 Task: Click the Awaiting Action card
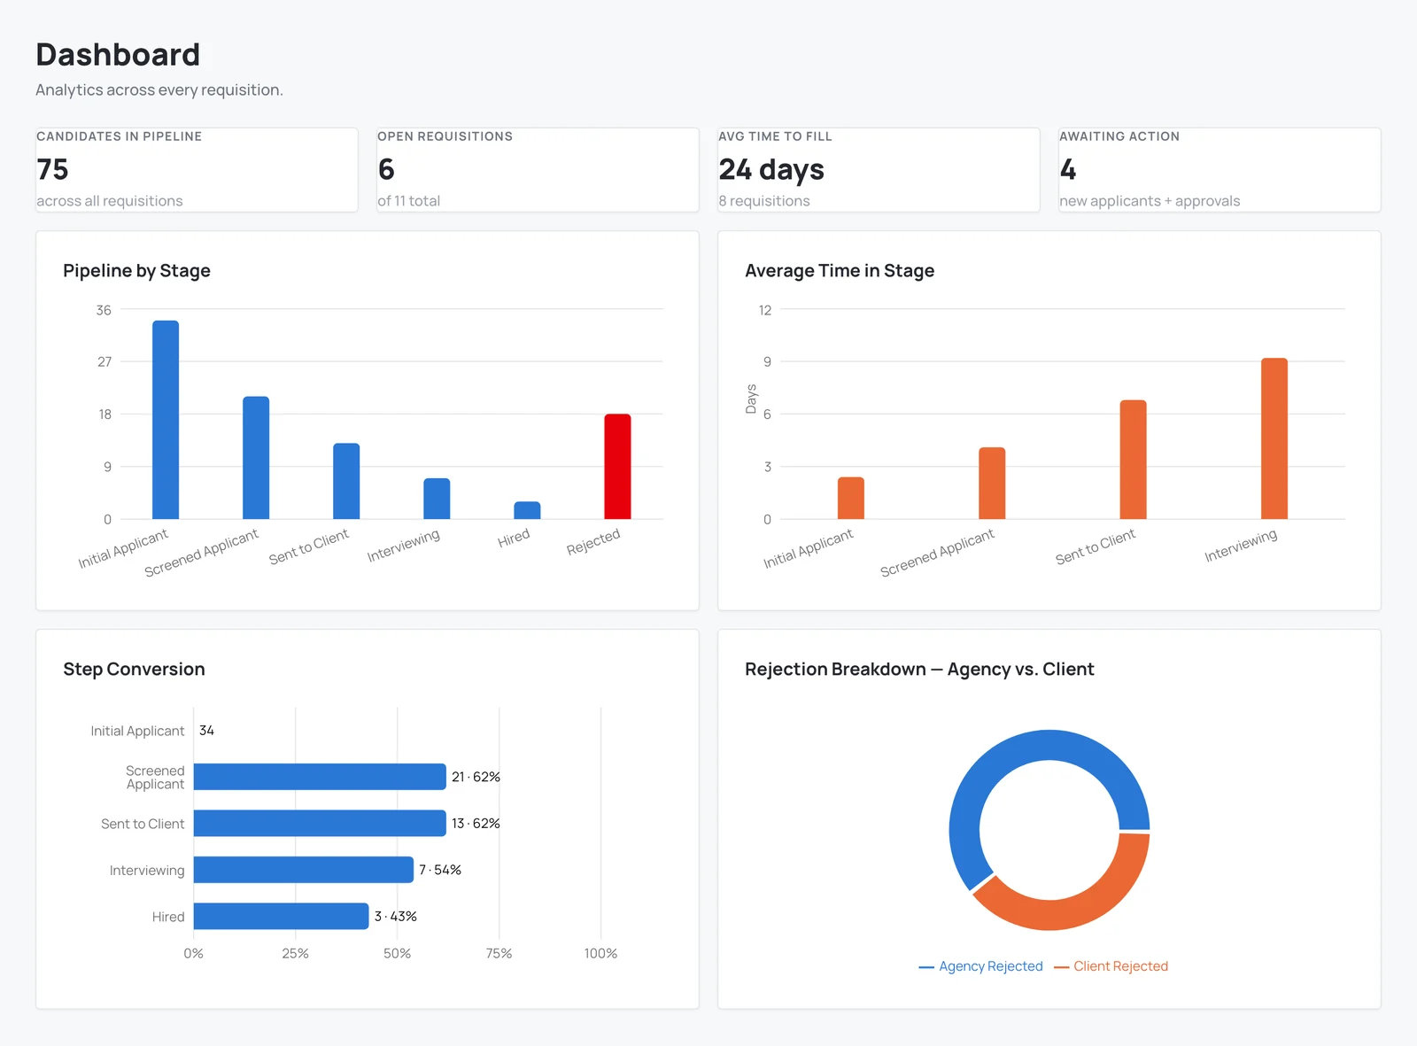(x=1220, y=170)
